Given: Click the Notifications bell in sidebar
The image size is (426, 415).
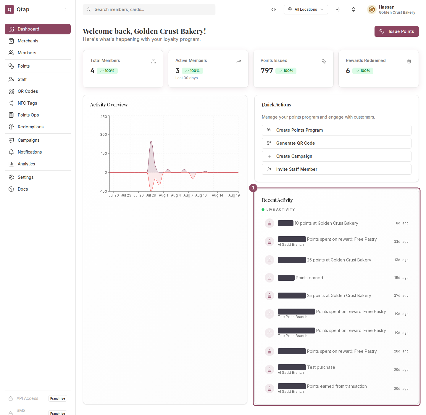Looking at the screenshot, I should [x=11, y=152].
